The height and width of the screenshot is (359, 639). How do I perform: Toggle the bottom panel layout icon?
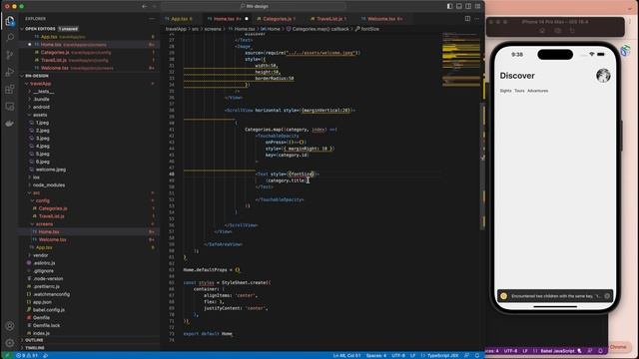click(x=459, y=6)
